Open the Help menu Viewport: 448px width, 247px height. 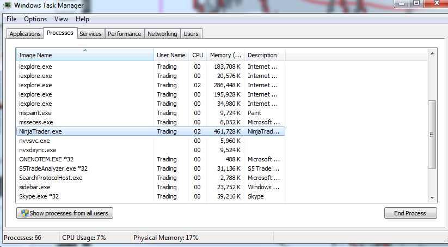(x=82, y=19)
